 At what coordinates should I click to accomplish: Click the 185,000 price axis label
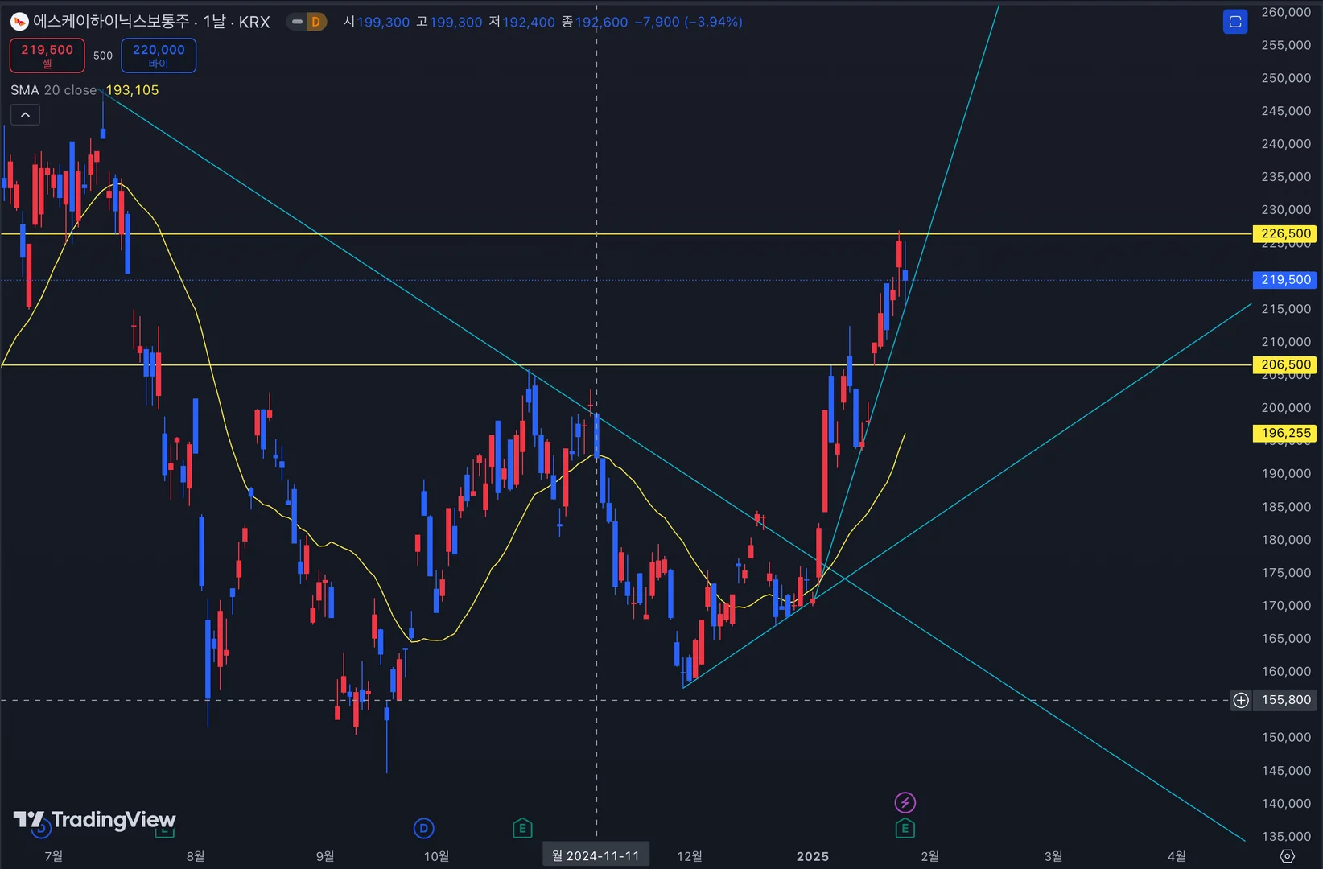coord(1286,507)
